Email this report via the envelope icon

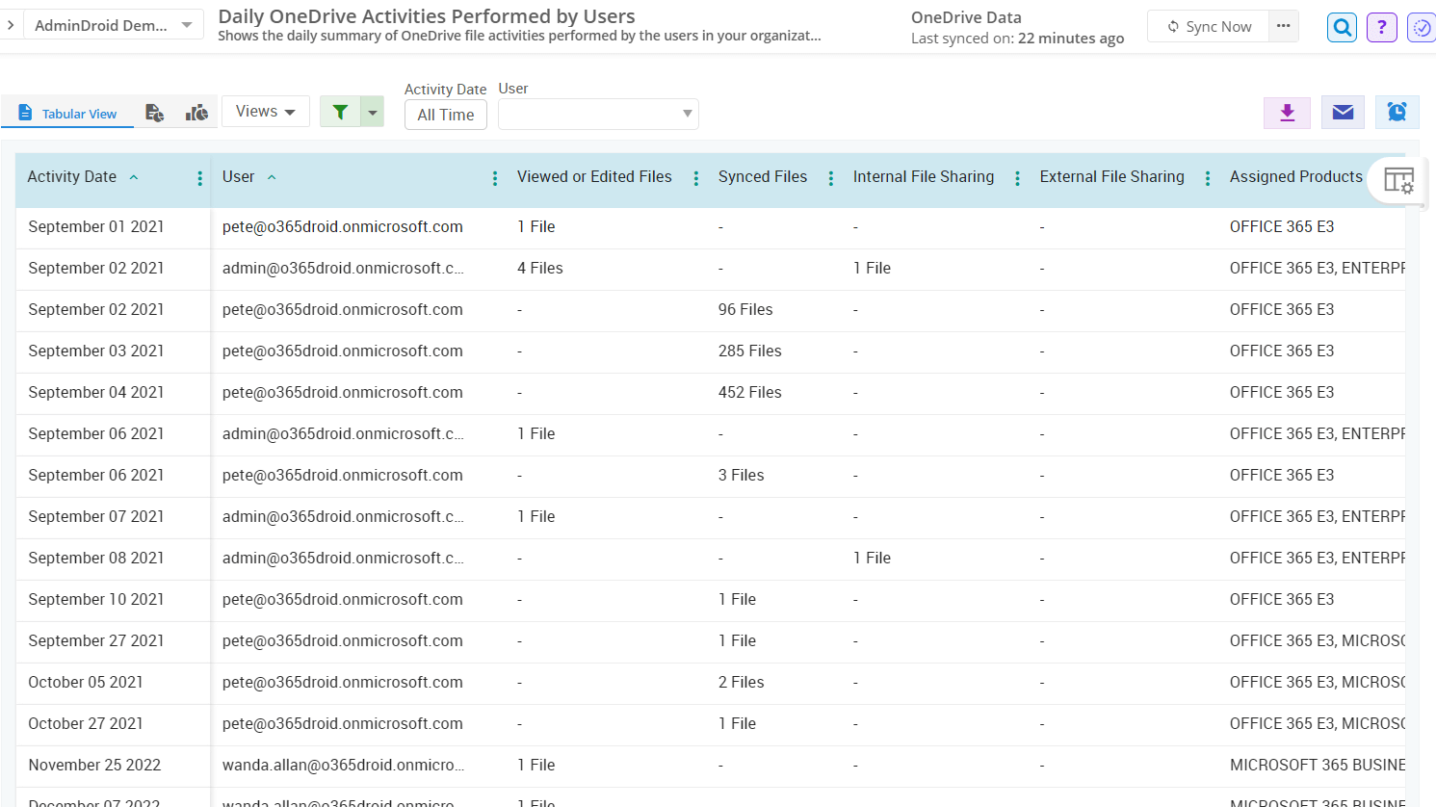1343,112
